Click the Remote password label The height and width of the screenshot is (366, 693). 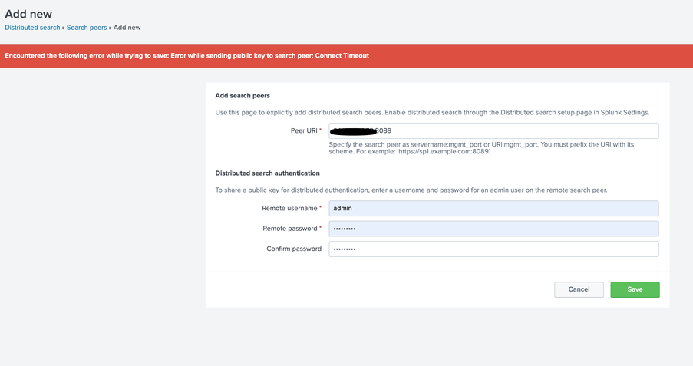291,229
